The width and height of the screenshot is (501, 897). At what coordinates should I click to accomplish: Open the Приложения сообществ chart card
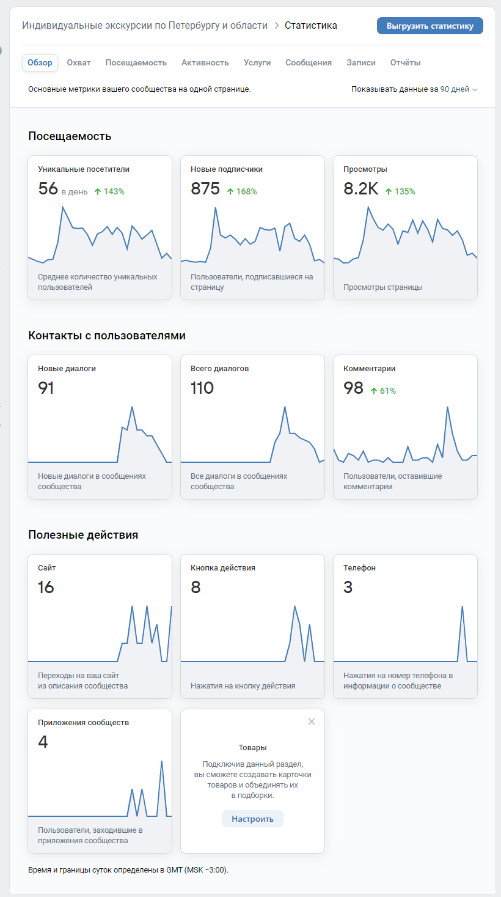tap(100, 781)
